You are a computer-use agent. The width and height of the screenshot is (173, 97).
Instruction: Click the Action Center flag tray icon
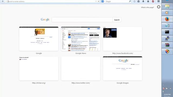(x=164, y=88)
